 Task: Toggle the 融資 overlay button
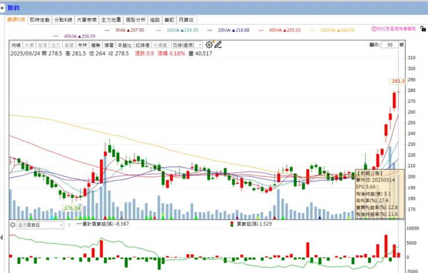(69, 45)
